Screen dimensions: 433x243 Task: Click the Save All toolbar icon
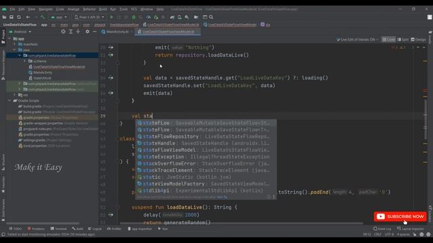pos(12,17)
